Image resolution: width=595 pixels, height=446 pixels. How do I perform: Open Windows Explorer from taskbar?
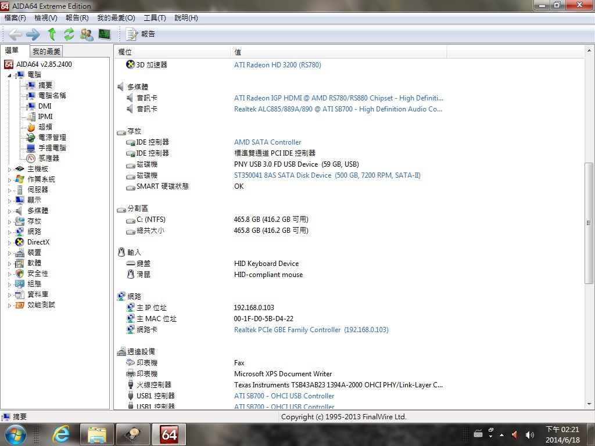point(97,434)
